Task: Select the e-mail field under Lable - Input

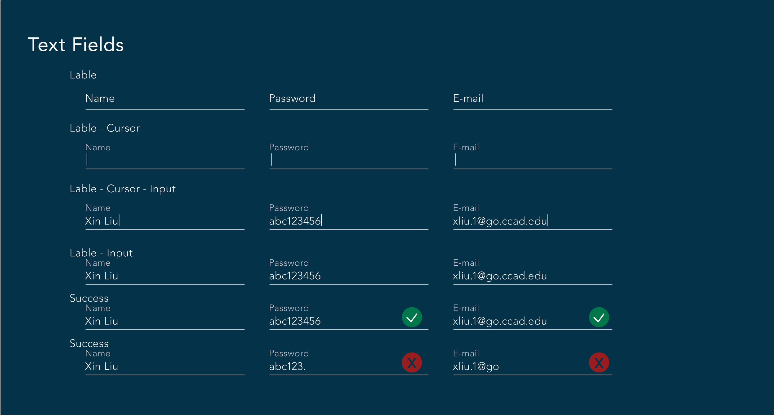Action: coord(533,271)
